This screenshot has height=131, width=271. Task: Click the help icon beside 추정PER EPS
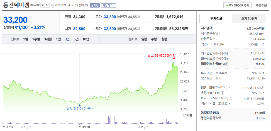[x=223, y=93]
